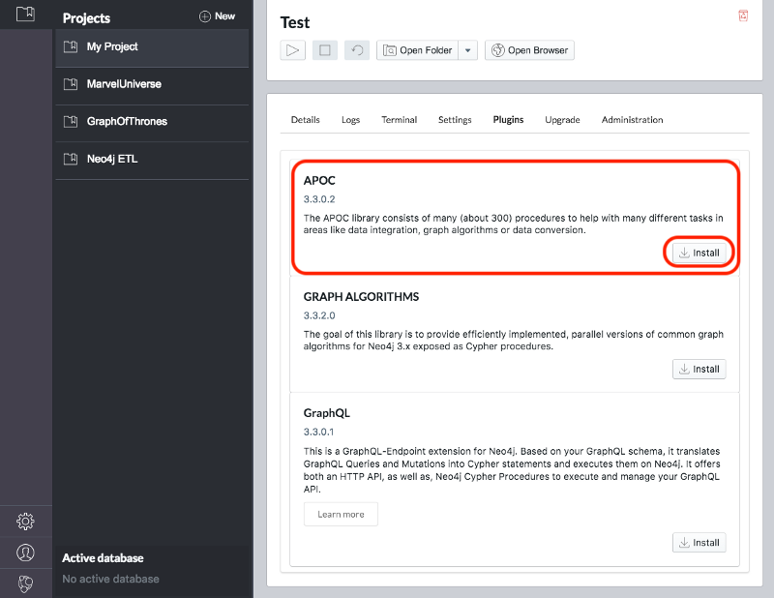Open the settings gear in the sidebar
This screenshot has height=598, width=774.
(x=25, y=522)
